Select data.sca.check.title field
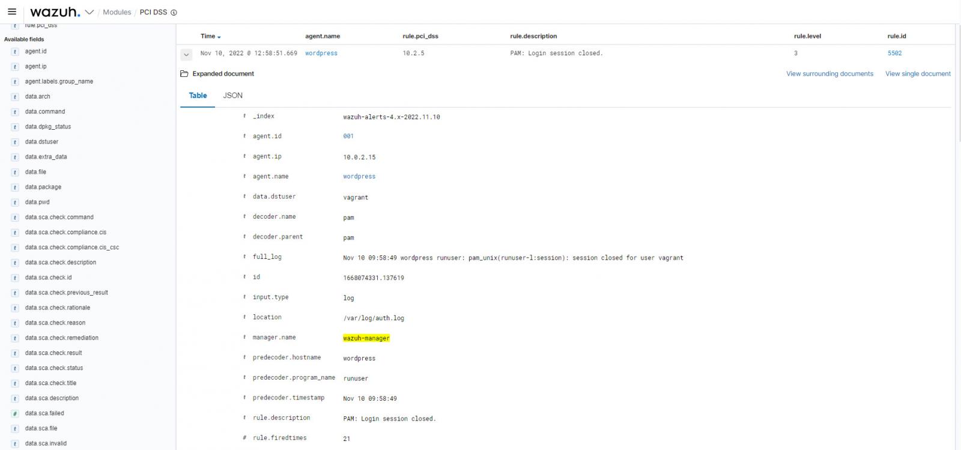Screen dimensions: 961x450 [x=50, y=383]
